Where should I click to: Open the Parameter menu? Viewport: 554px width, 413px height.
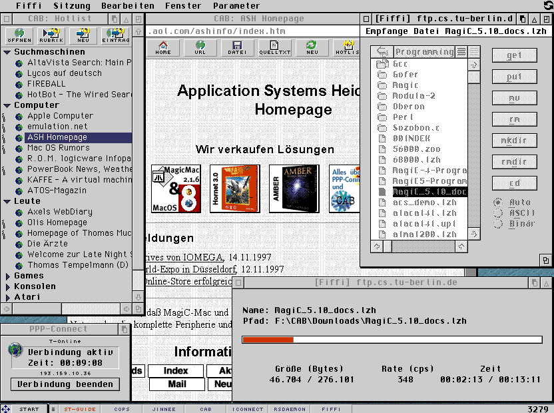pyautogui.click(x=236, y=5)
